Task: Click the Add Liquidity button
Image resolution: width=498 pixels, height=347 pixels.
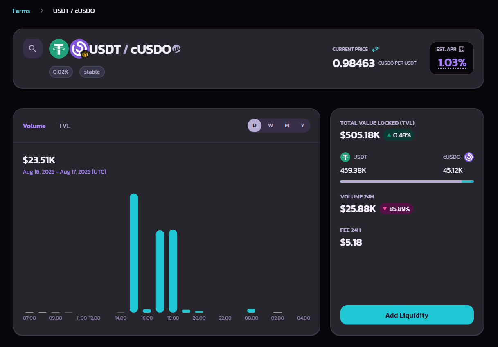Action: [407, 315]
